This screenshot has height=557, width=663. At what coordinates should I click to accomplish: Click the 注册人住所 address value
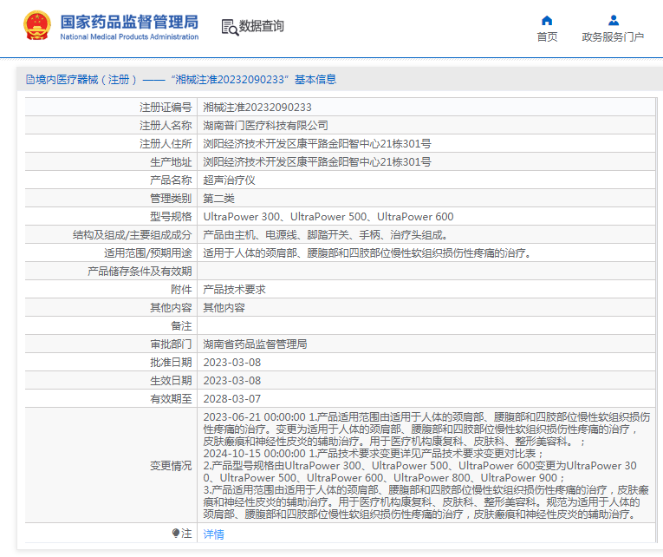tap(317, 144)
